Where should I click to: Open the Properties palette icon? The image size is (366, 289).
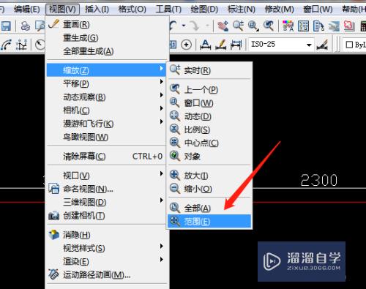tap(288, 26)
